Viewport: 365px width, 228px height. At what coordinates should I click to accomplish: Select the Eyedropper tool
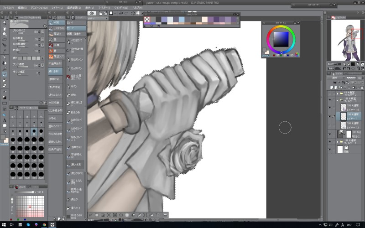(5, 51)
